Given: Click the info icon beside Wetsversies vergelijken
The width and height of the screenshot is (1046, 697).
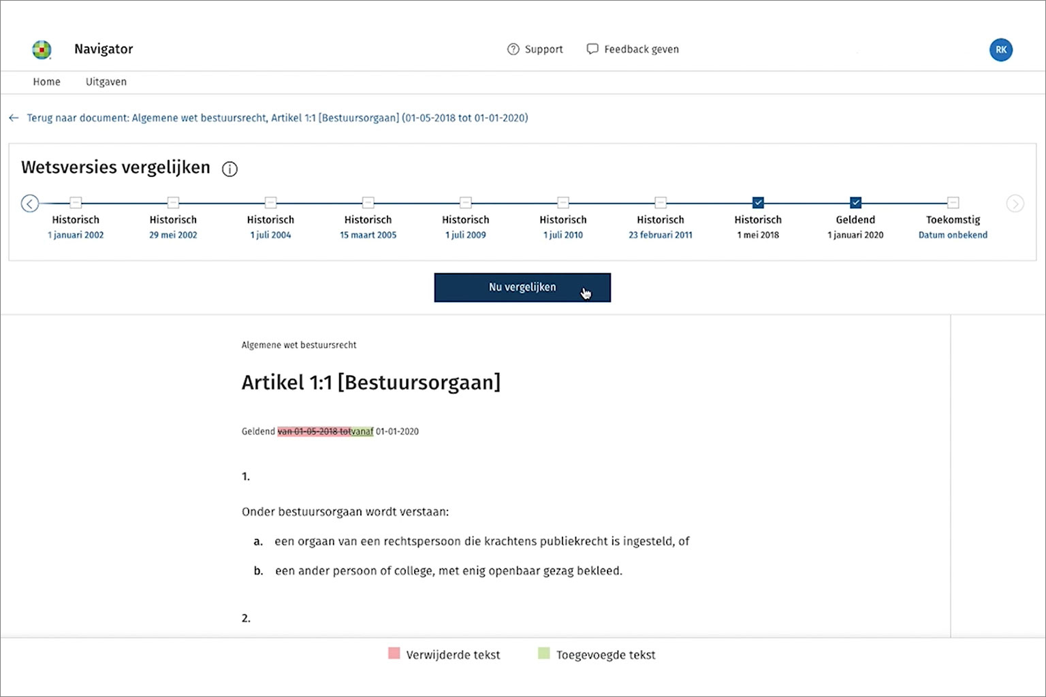Looking at the screenshot, I should coord(230,169).
